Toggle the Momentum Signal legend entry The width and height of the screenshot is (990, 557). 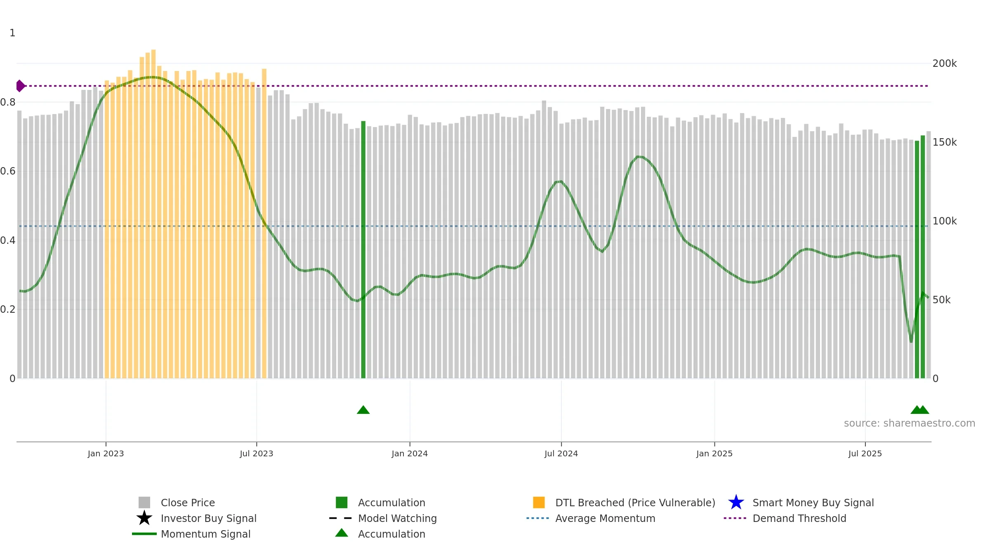(205, 534)
